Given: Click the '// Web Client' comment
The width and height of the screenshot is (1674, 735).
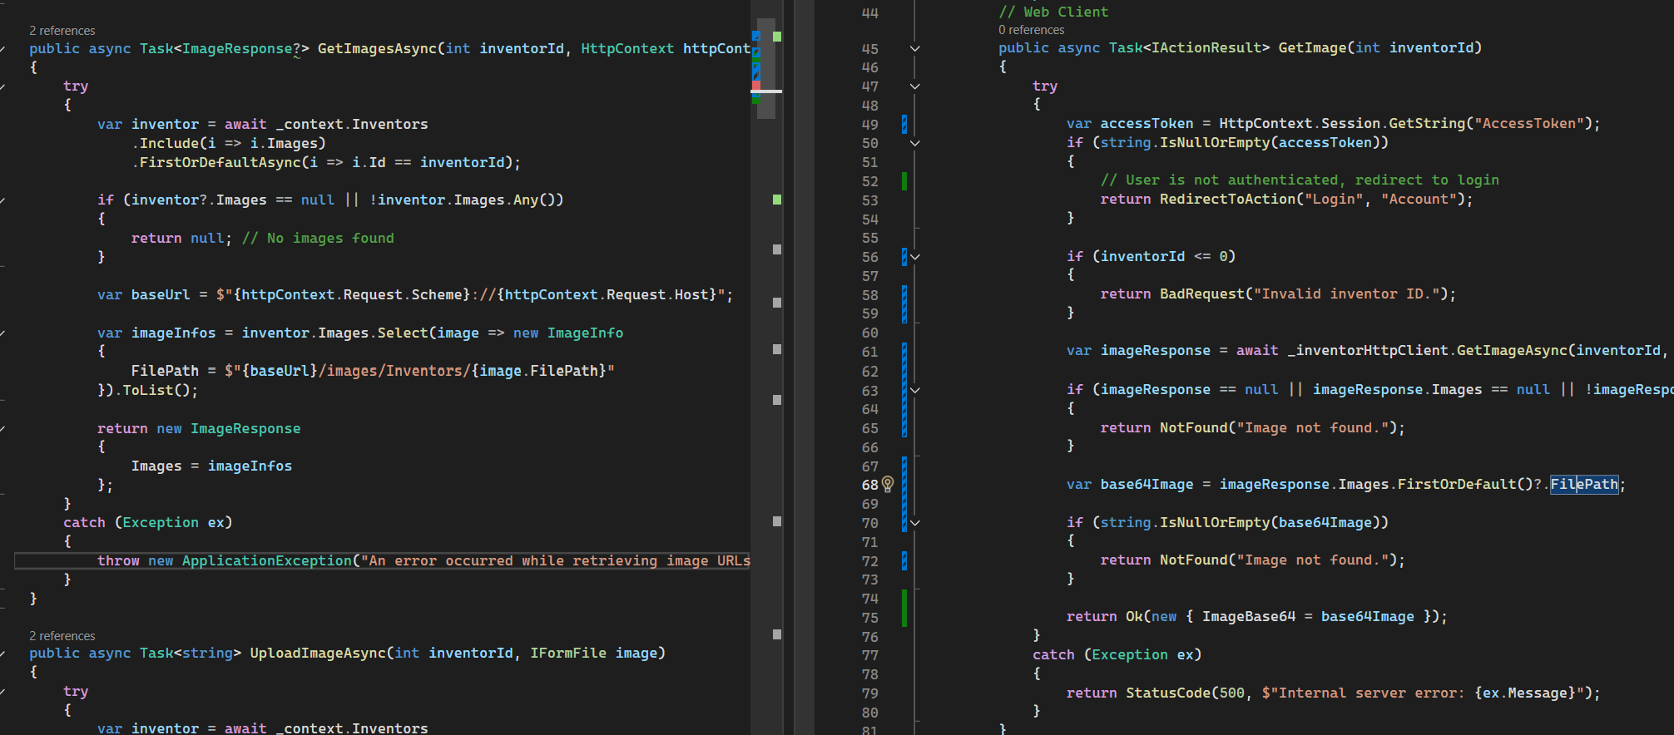Looking at the screenshot, I should pos(1053,12).
